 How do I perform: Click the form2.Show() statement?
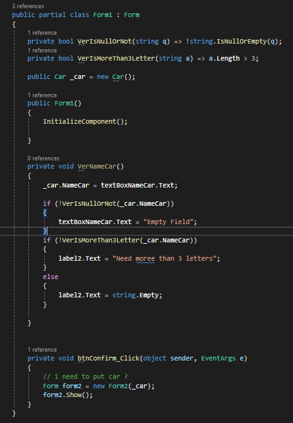68,395
